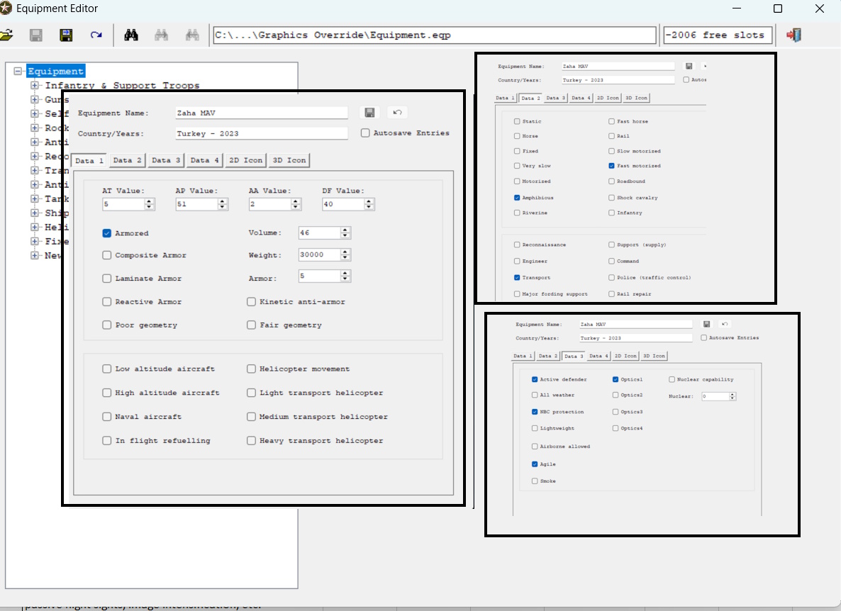Click the undo arrow beside Equipment Name in Data 1 panel
Screen dimensions: 841x611
(397, 113)
